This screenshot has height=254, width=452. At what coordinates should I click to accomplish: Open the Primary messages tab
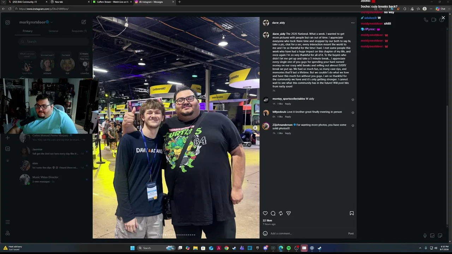point(28,31)
